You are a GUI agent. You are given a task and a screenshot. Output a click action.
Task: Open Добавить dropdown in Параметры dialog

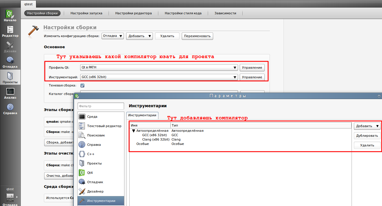click(367, 126)
